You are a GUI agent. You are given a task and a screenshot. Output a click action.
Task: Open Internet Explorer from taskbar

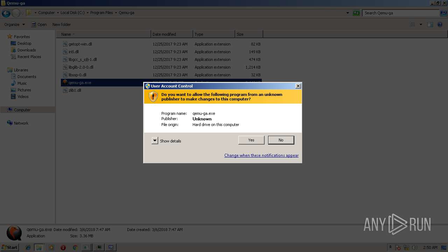28,247
